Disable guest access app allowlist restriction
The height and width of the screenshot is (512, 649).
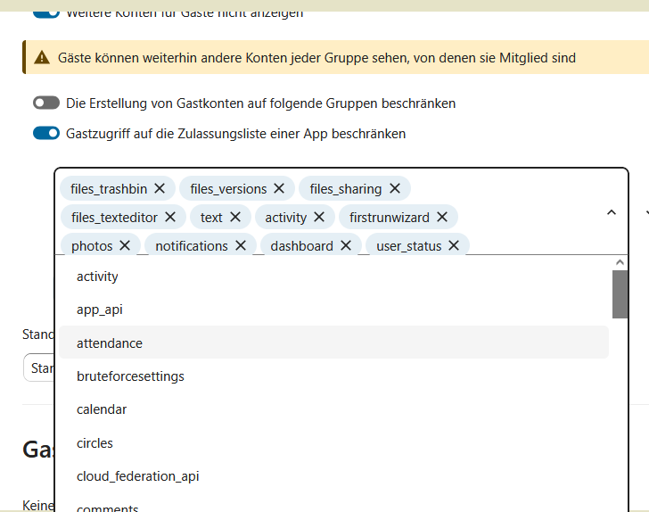[46, 134]
